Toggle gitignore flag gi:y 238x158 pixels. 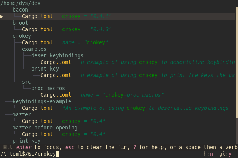pyautogui.click(x=225, y=154)
